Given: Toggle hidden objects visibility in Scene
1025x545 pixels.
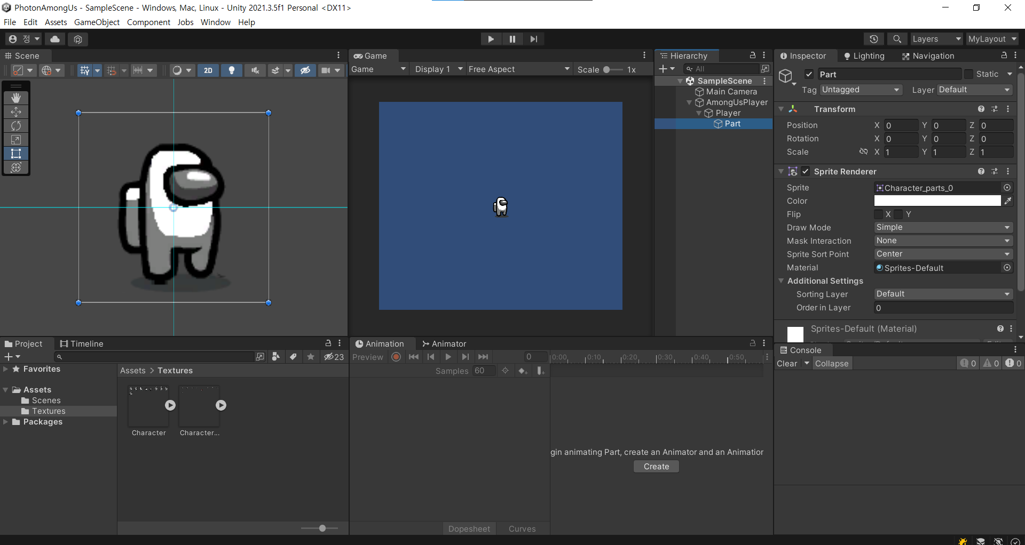Looking at the screenshot, I should point(305,70).
